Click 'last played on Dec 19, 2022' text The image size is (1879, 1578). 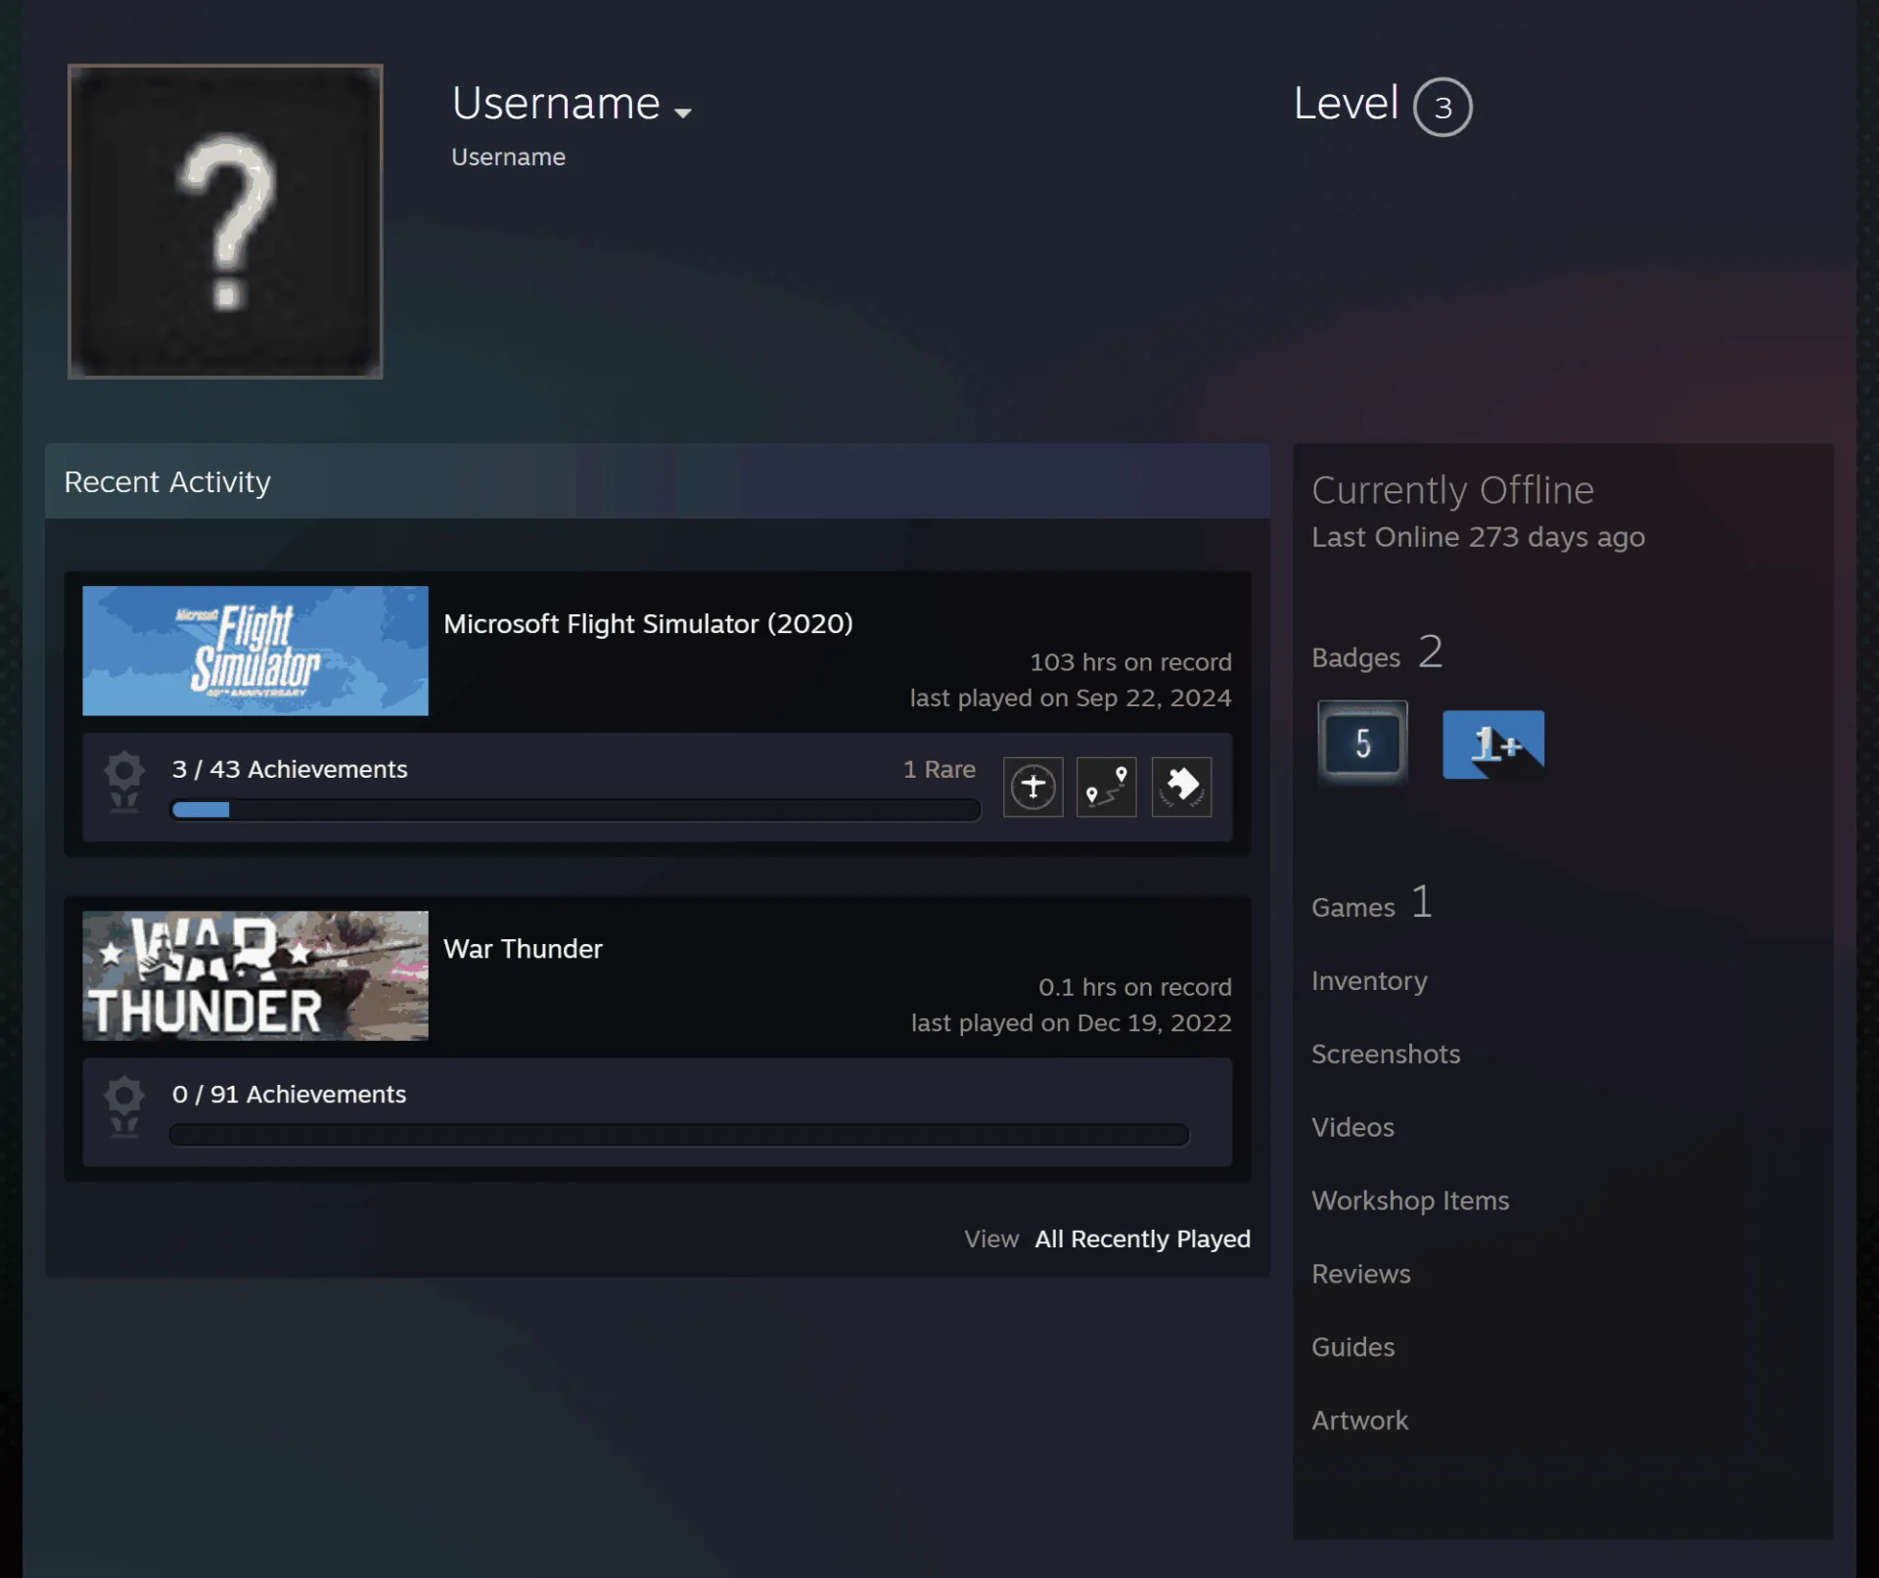pos(1071,1023)
